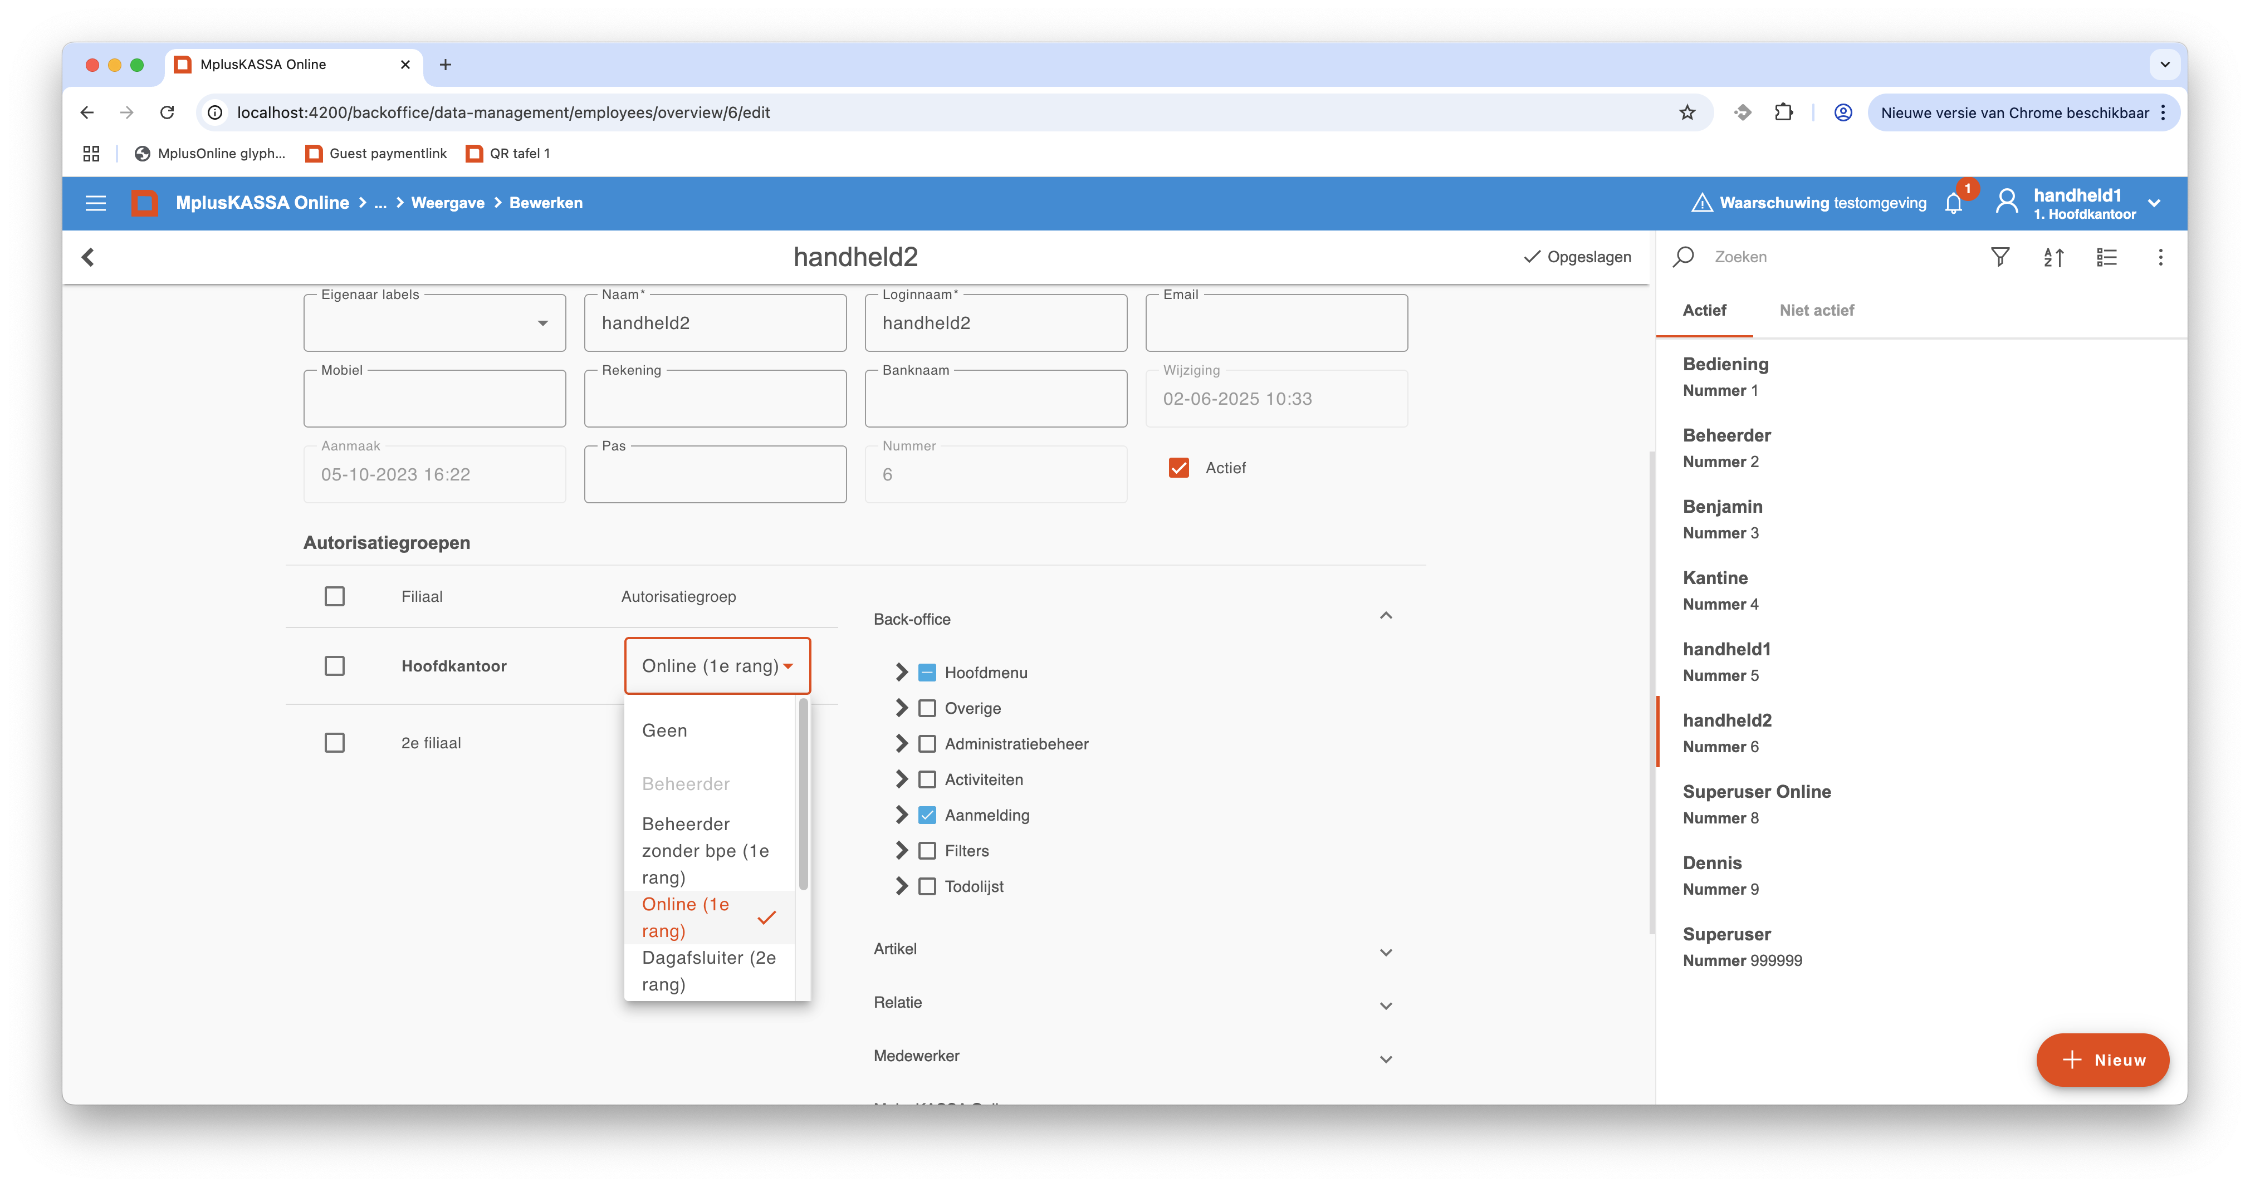
Task: Open the bookmarks apps grid icon
Action: (91, 154)
